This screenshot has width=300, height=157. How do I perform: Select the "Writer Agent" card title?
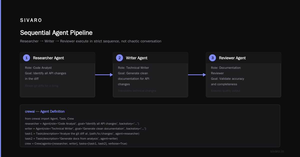tap(136, 58)
